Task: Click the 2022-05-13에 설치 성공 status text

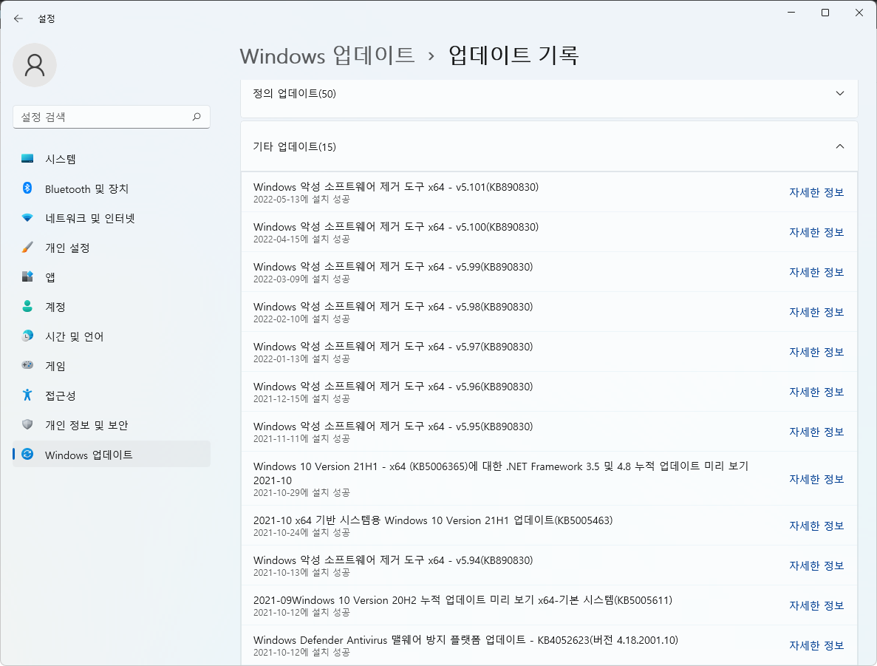Action: [301, 200]
